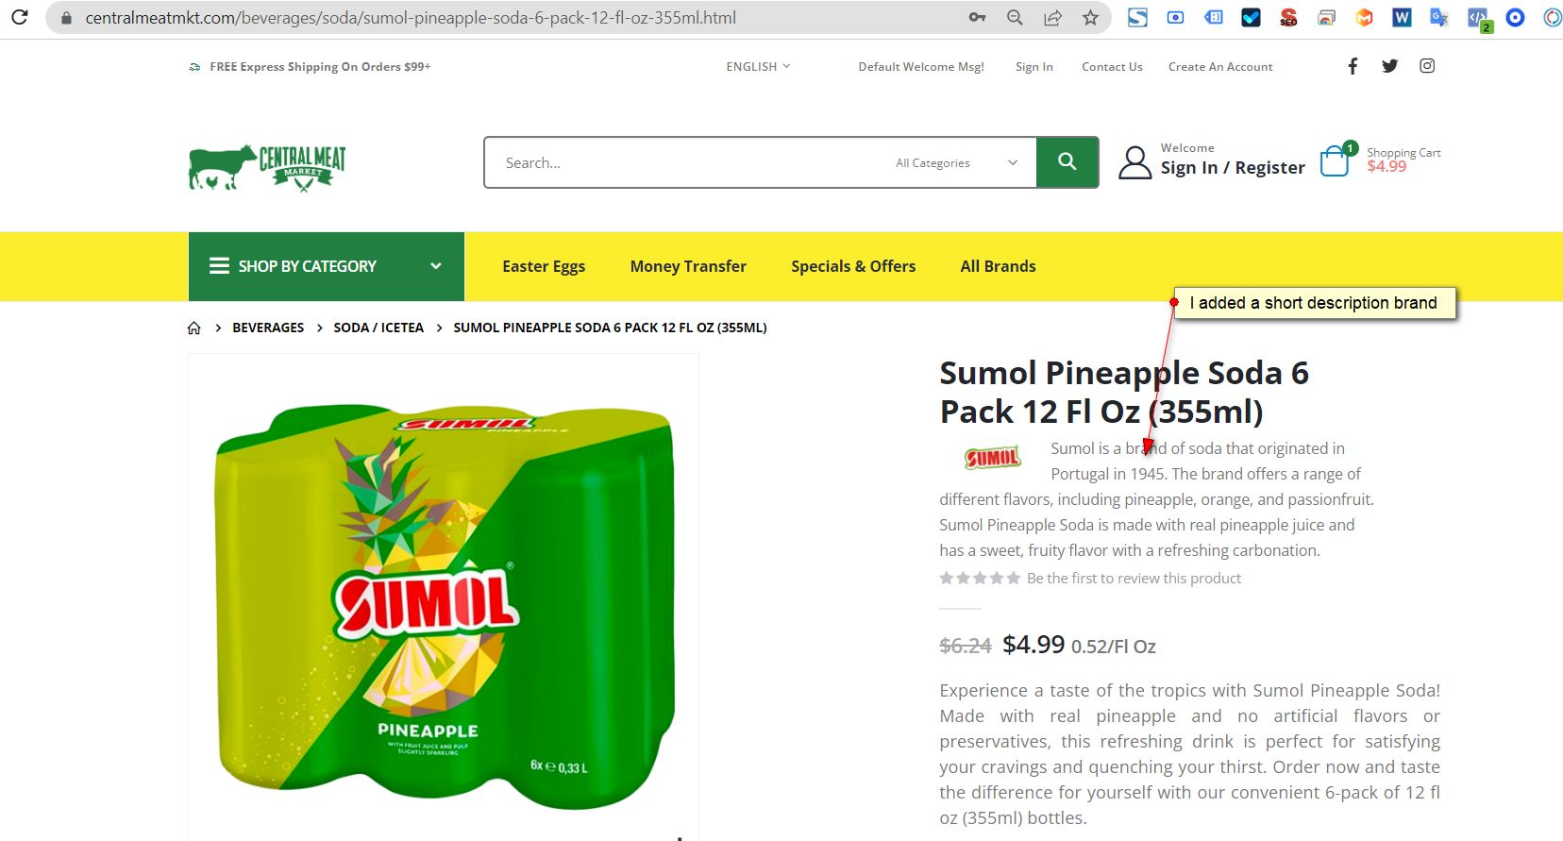Click the 'FREE Express Shipping On Orders $99+' text

[x=320, y=67]
